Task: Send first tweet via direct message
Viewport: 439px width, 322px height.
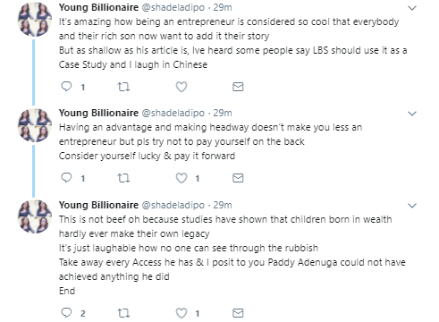Action: pyautogui.click(x=238, y=87)
